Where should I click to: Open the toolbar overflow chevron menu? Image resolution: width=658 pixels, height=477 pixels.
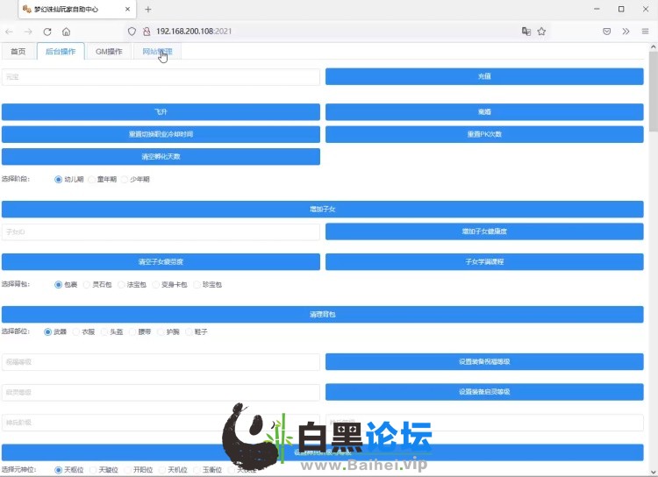tap(626, 32)
